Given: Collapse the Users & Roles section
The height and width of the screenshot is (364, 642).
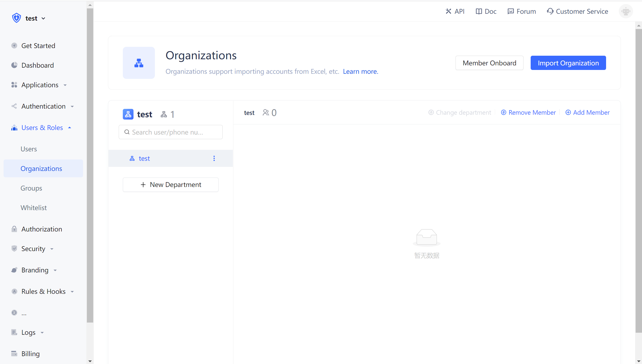Looking at the screenshot, I should click(x=42, y=128).
